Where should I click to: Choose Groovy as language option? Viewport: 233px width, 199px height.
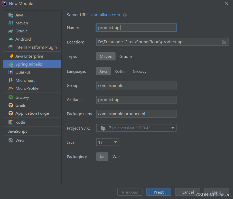[139, 71]
